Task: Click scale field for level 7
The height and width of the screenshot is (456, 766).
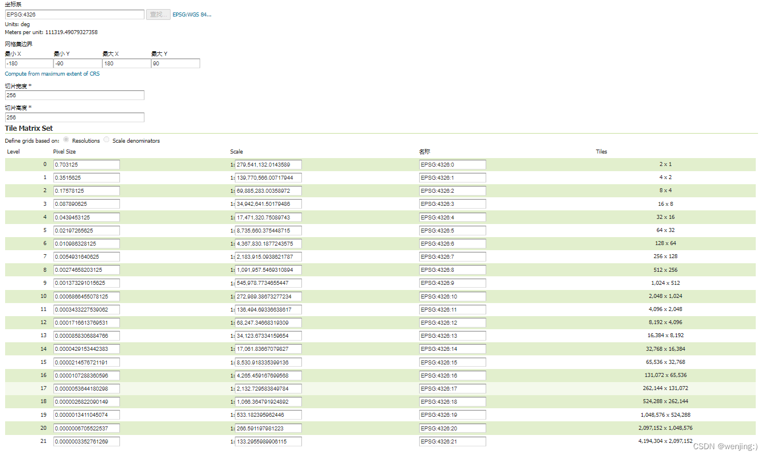Action: (268, 256)
